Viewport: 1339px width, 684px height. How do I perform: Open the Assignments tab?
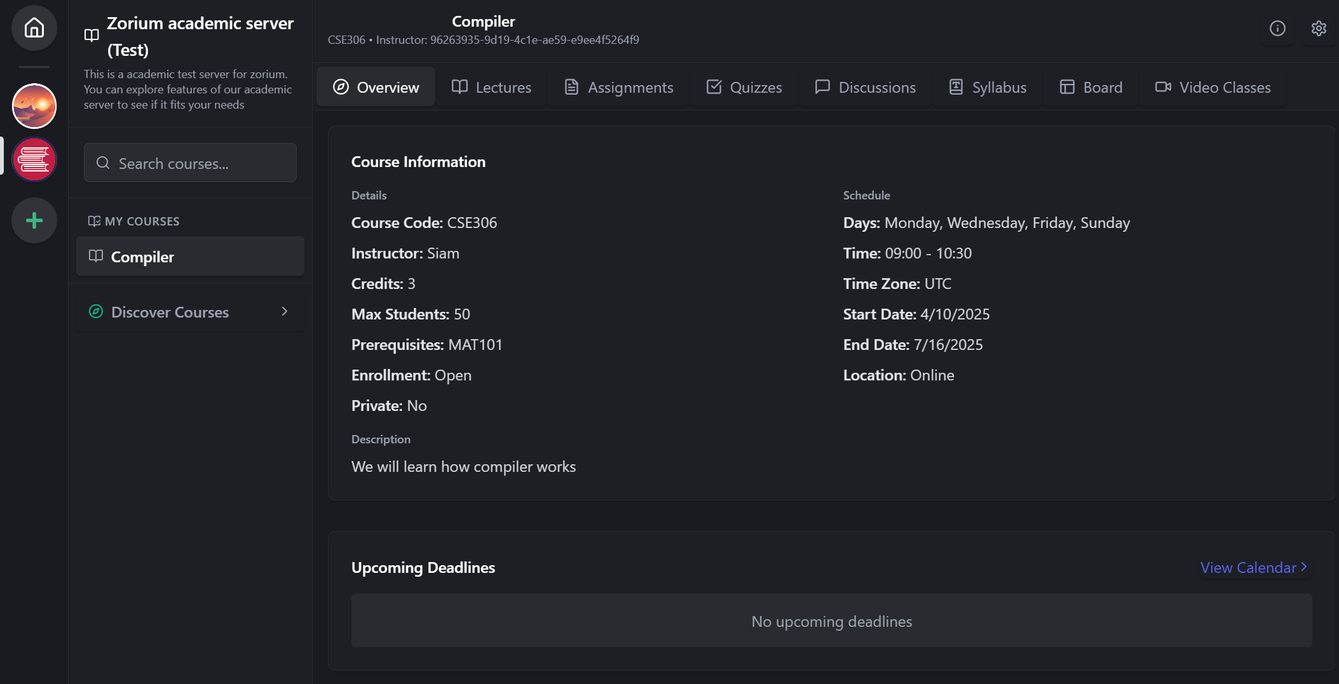click(x=619, y=87)
